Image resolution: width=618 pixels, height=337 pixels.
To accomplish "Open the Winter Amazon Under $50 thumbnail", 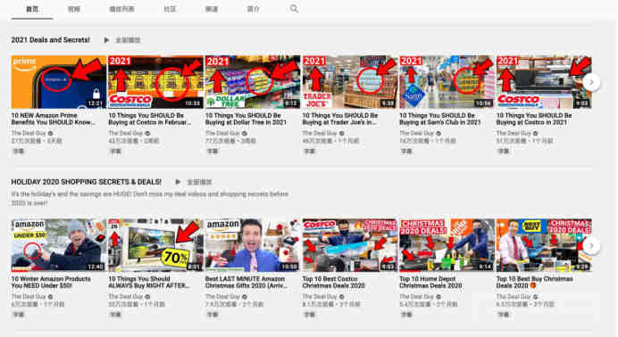I will coord(59,245).
